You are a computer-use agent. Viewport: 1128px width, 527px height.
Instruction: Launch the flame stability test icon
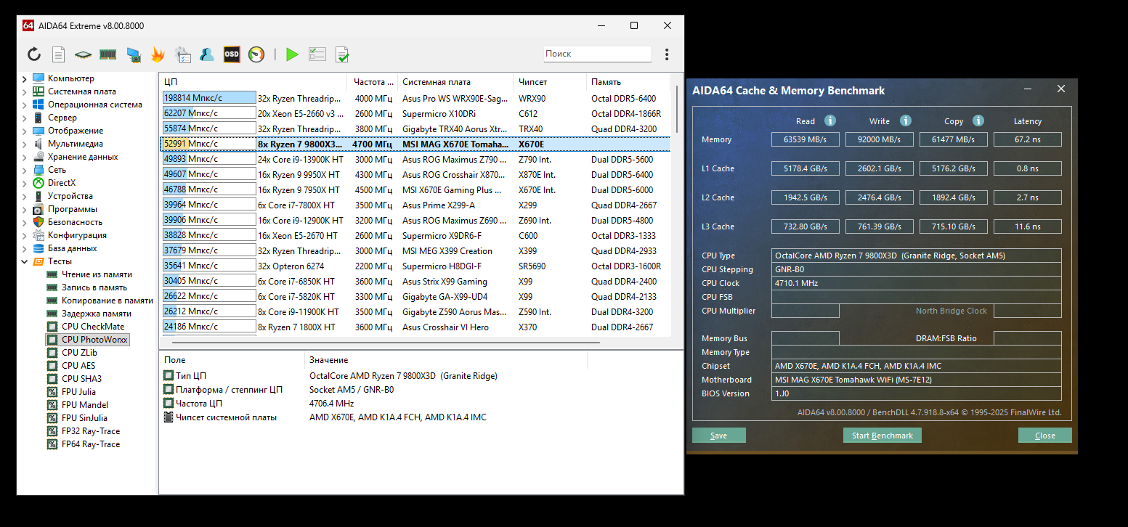(158, 54)
